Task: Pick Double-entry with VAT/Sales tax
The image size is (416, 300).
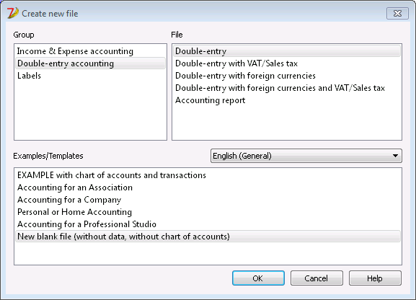Action: (x=287, y=63)
